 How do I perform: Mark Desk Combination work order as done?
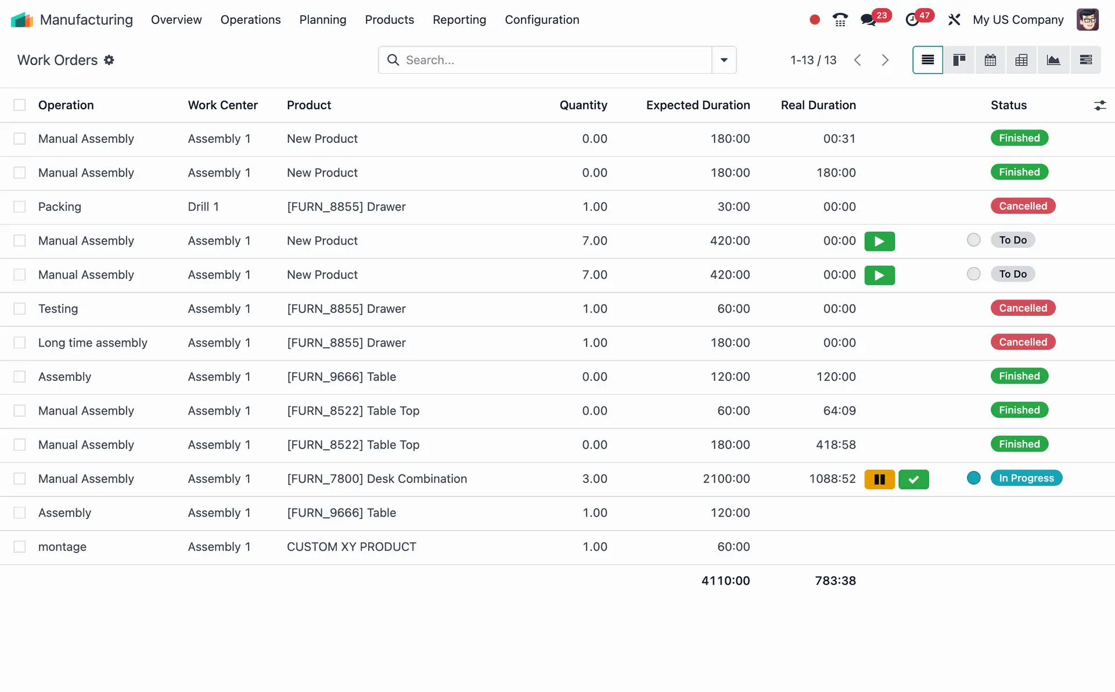pos(913,480)
